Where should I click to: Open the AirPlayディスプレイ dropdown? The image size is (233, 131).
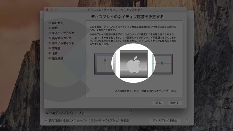click(105, 112)
